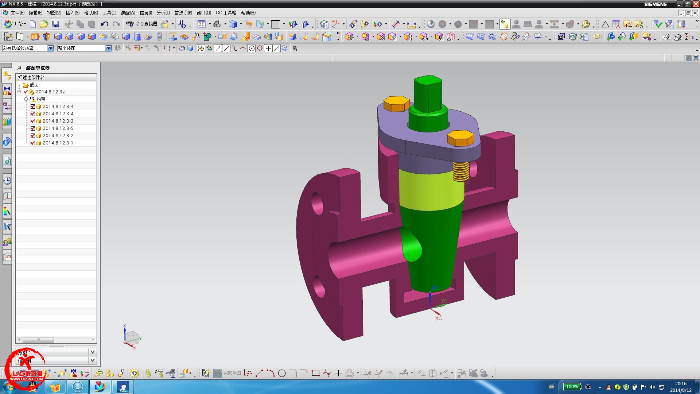
Task: Click the sketch Line icon
Action: [259, 373]
